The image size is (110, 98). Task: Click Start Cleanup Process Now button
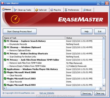[20, 31]
